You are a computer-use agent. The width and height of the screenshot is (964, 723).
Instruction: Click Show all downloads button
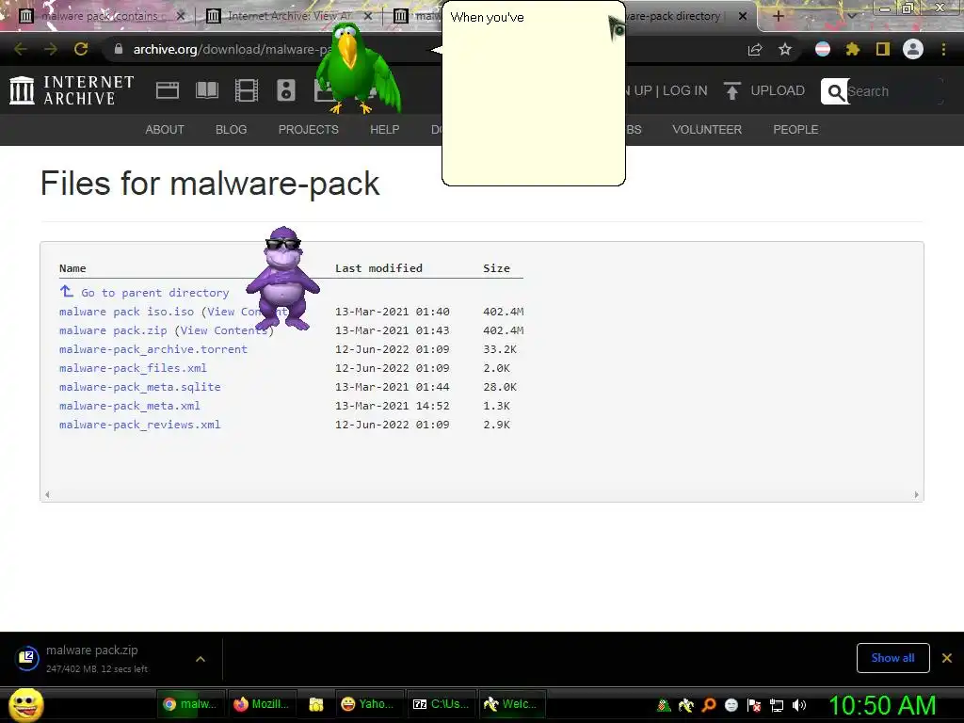click(892, 658)
